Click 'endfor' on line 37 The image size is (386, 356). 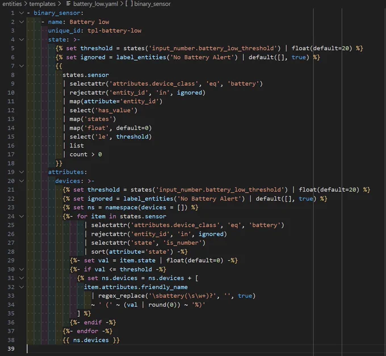point(87,331)
